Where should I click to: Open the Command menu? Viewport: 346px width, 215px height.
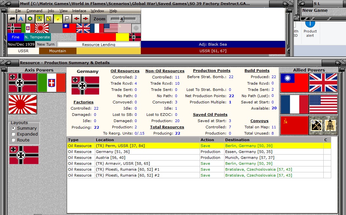click(34, 11)
